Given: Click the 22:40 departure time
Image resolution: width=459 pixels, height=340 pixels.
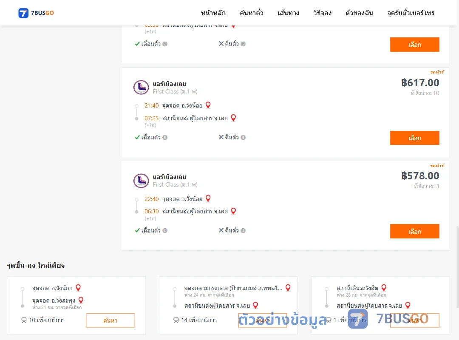Looking at the screenshot, I should 152,199.
